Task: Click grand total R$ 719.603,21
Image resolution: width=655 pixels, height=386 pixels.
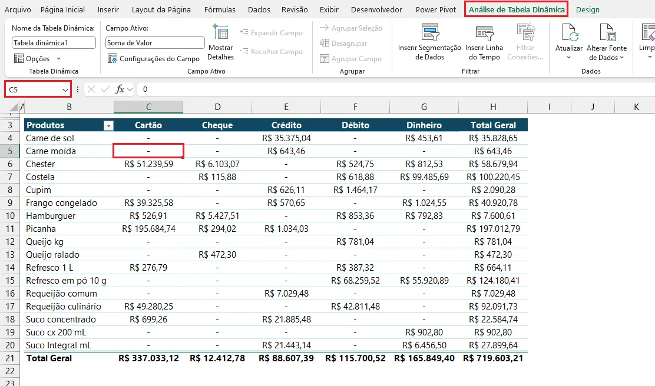Action: pos(493,358)
